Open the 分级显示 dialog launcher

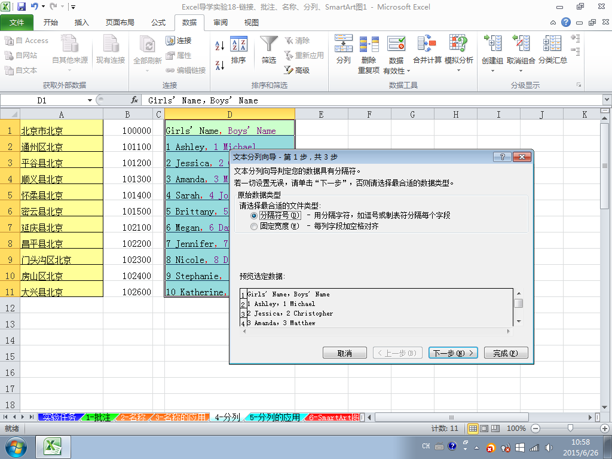coord(579,85)
